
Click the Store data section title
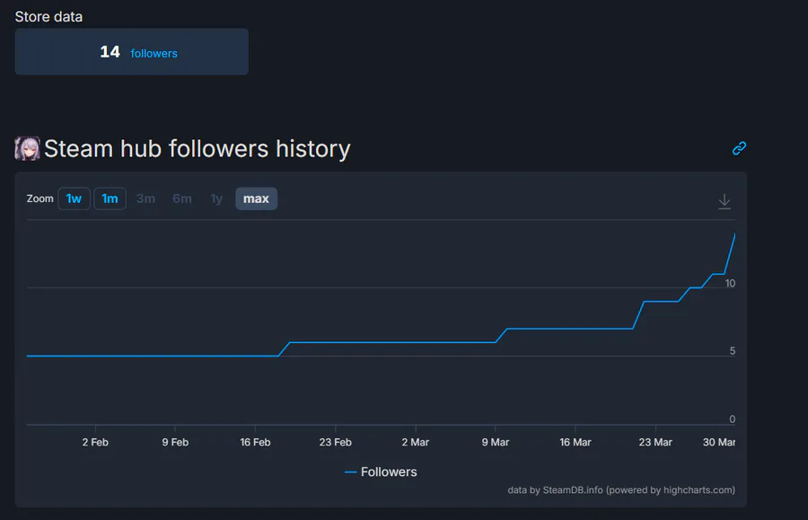[x=48, y=17]
